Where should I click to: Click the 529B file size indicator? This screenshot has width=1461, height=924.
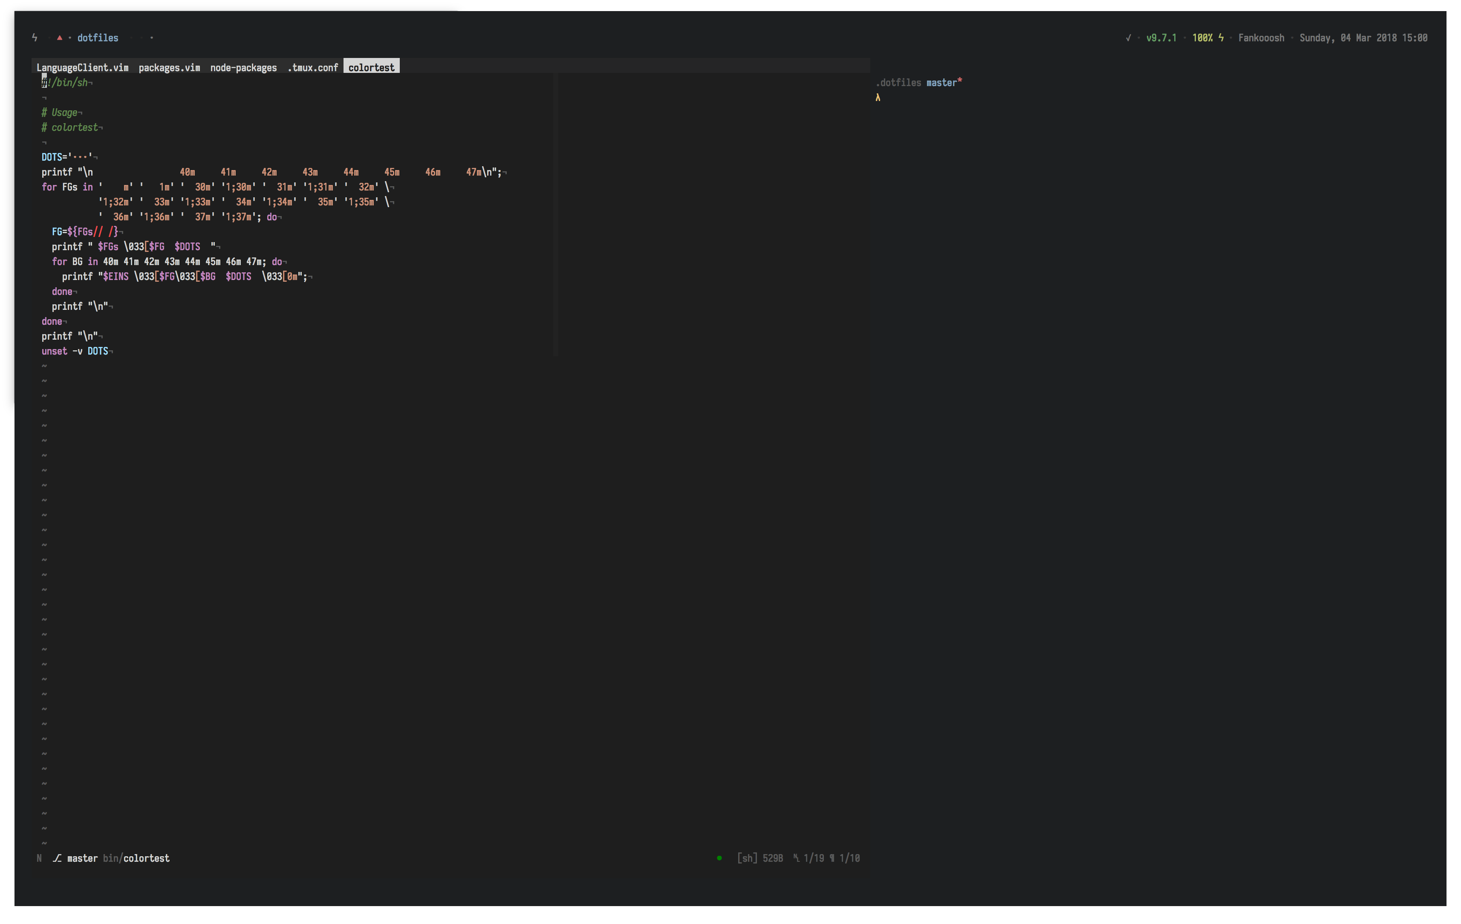(x=773, y=858)
